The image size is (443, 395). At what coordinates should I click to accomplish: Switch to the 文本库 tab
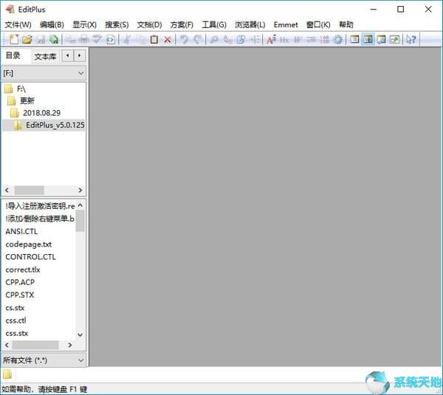pos(45,56)
